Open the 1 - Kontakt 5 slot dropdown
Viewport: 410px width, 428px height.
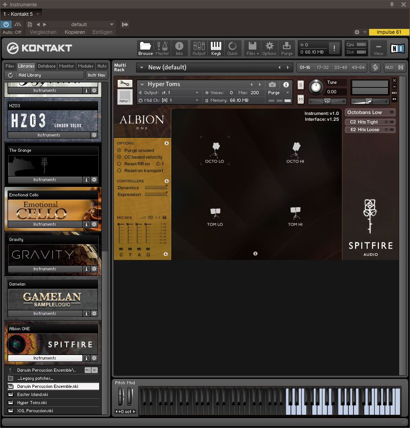pyautogui.click(x=38, y=14)
